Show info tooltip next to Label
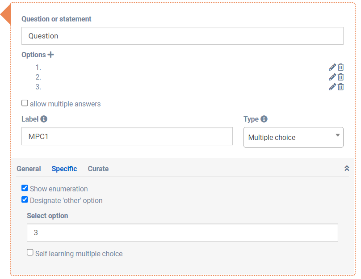The image size is (361, 279). 44,119
